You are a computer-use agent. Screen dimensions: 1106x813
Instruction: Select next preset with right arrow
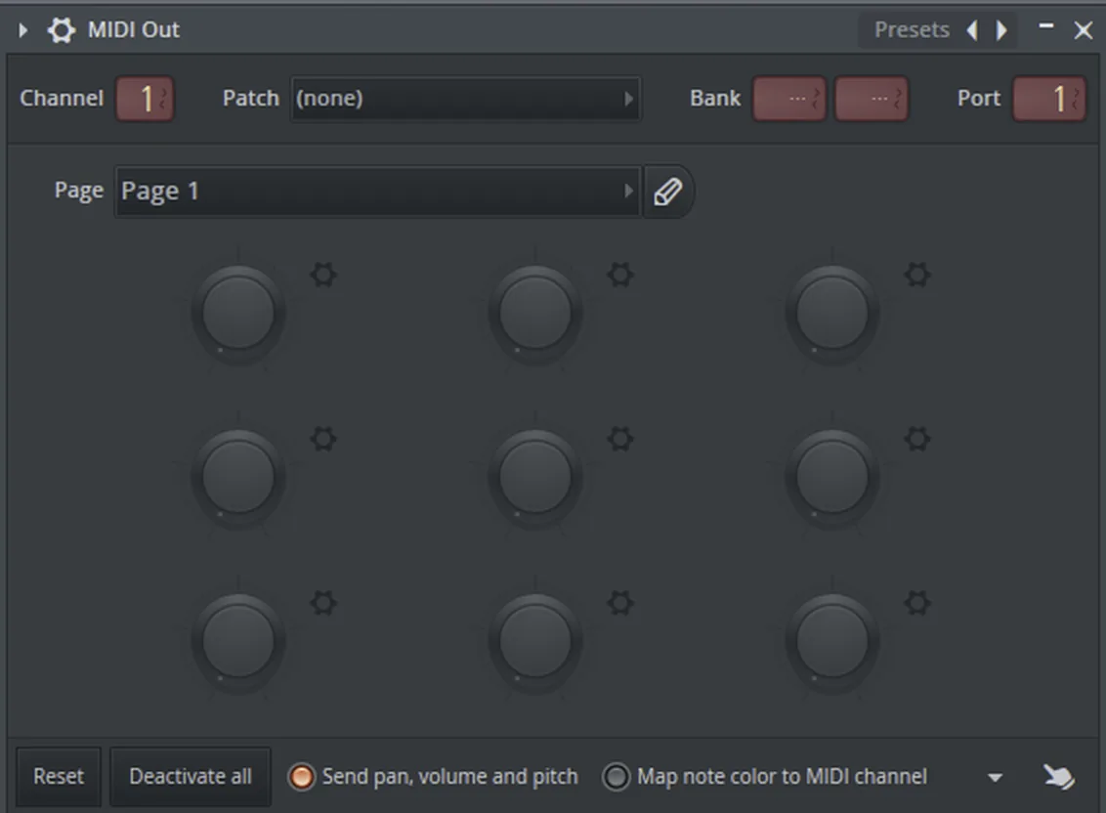pos(1000,30)
